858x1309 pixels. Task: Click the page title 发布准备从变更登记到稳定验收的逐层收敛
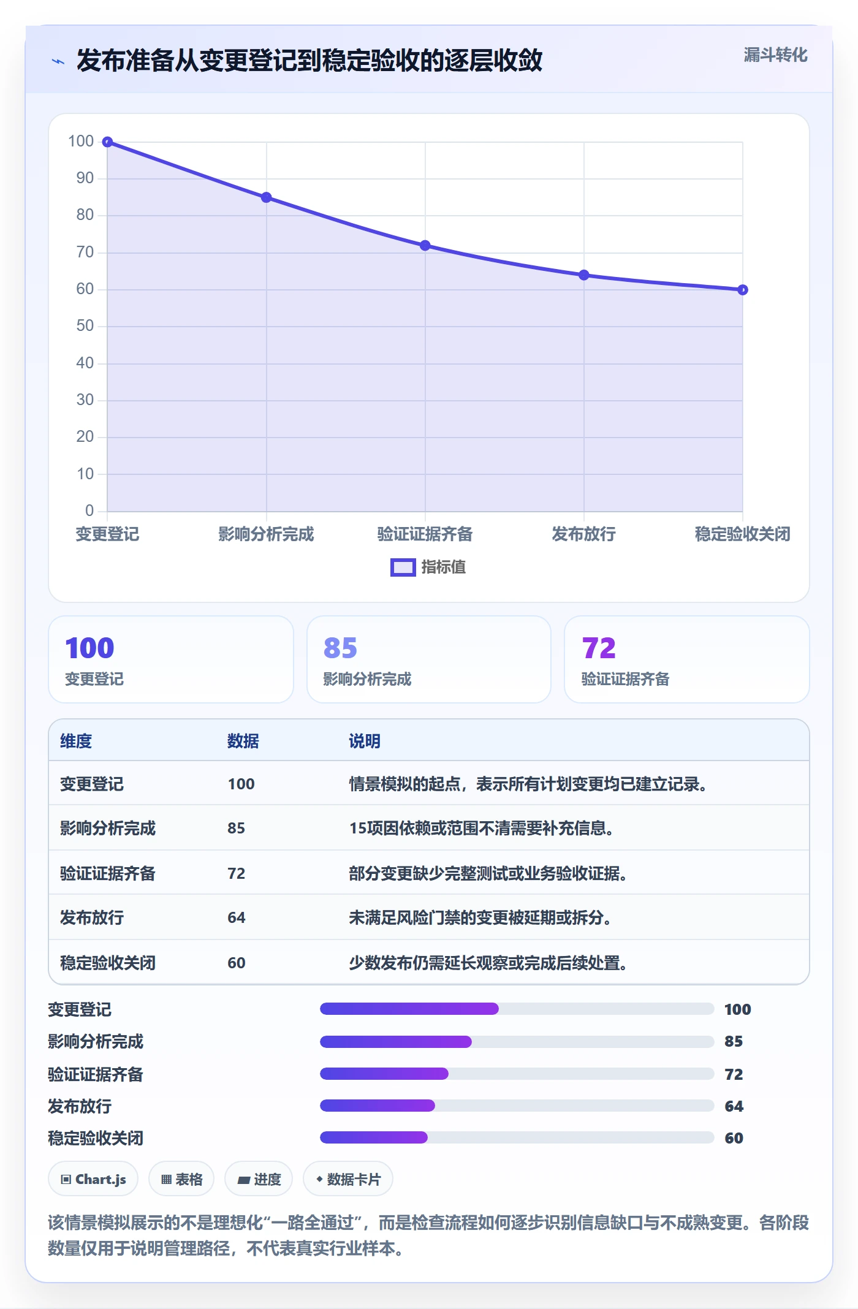click(309, 61)
